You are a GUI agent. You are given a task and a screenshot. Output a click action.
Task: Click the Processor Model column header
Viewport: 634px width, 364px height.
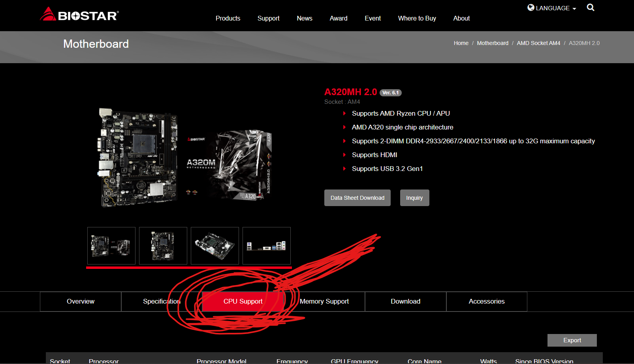click(x=222, y=361)
